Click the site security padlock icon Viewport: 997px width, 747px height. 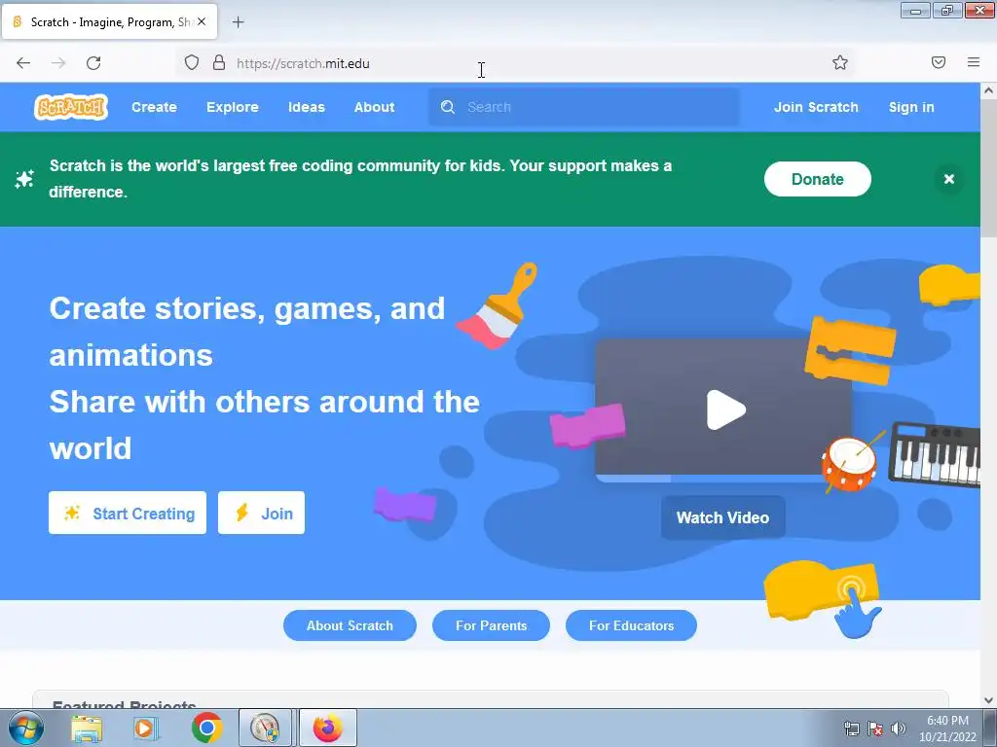click(x=219, y=62)
